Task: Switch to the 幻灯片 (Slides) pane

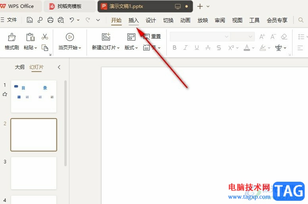Action: (x=37, y=67)
